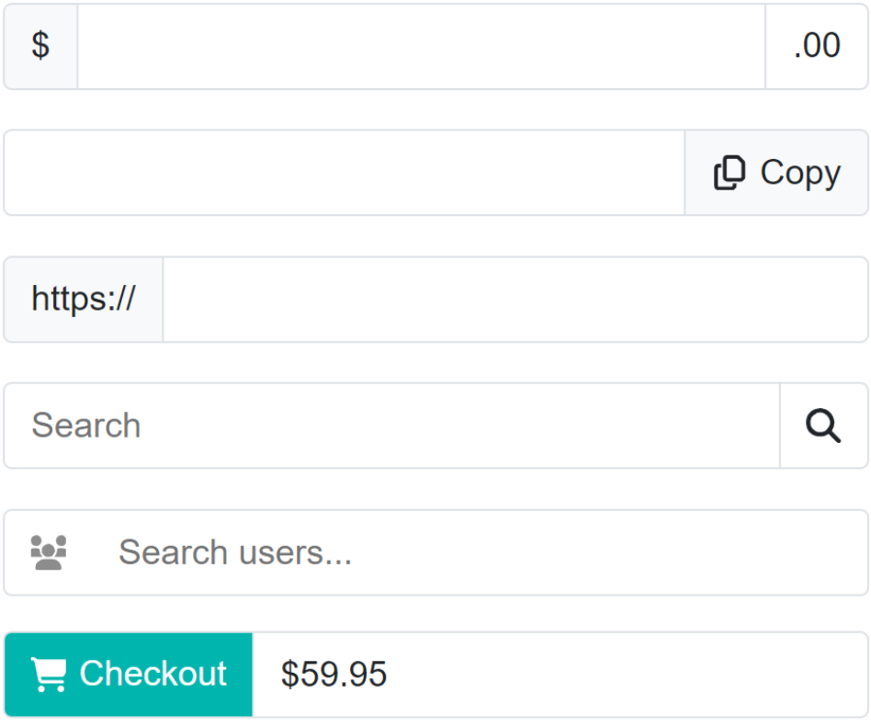
Task: Submit search using the magnifier button
Action: coord(823,426)
